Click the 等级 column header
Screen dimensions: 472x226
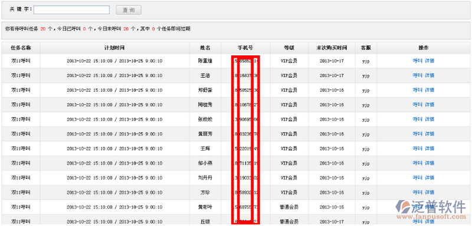pos(289,48)
